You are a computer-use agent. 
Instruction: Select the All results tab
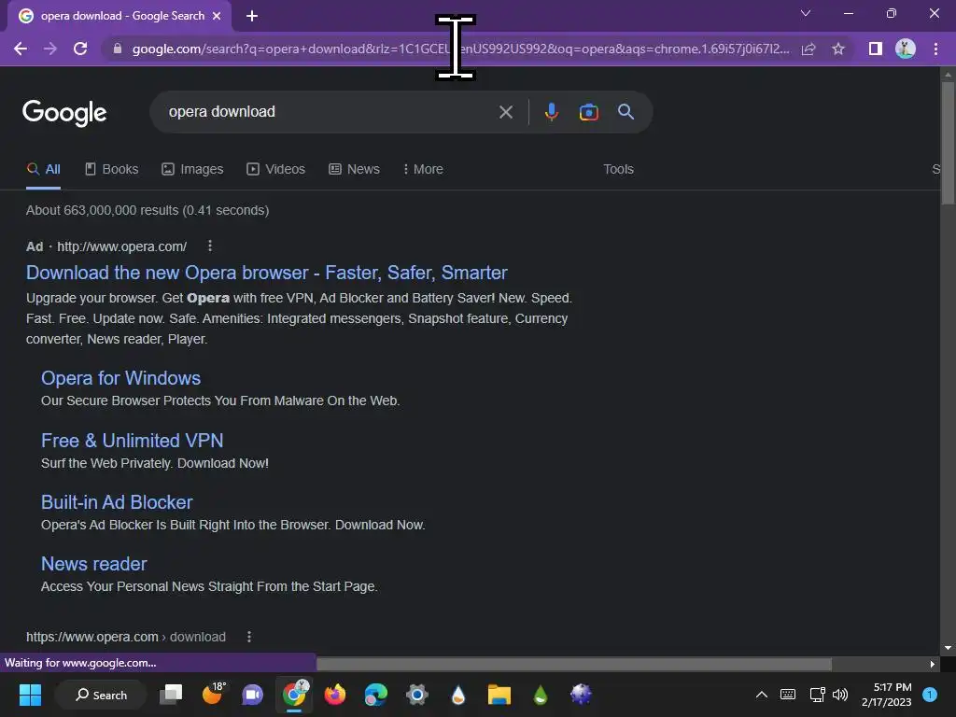[x=43, y=170]
